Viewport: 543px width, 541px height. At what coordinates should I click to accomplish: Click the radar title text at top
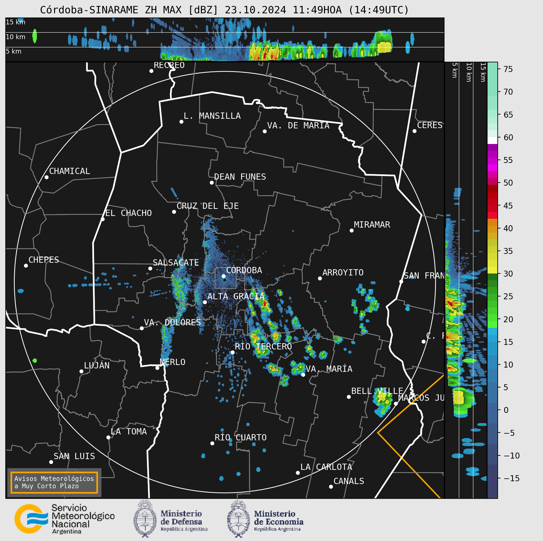(225, 10)
